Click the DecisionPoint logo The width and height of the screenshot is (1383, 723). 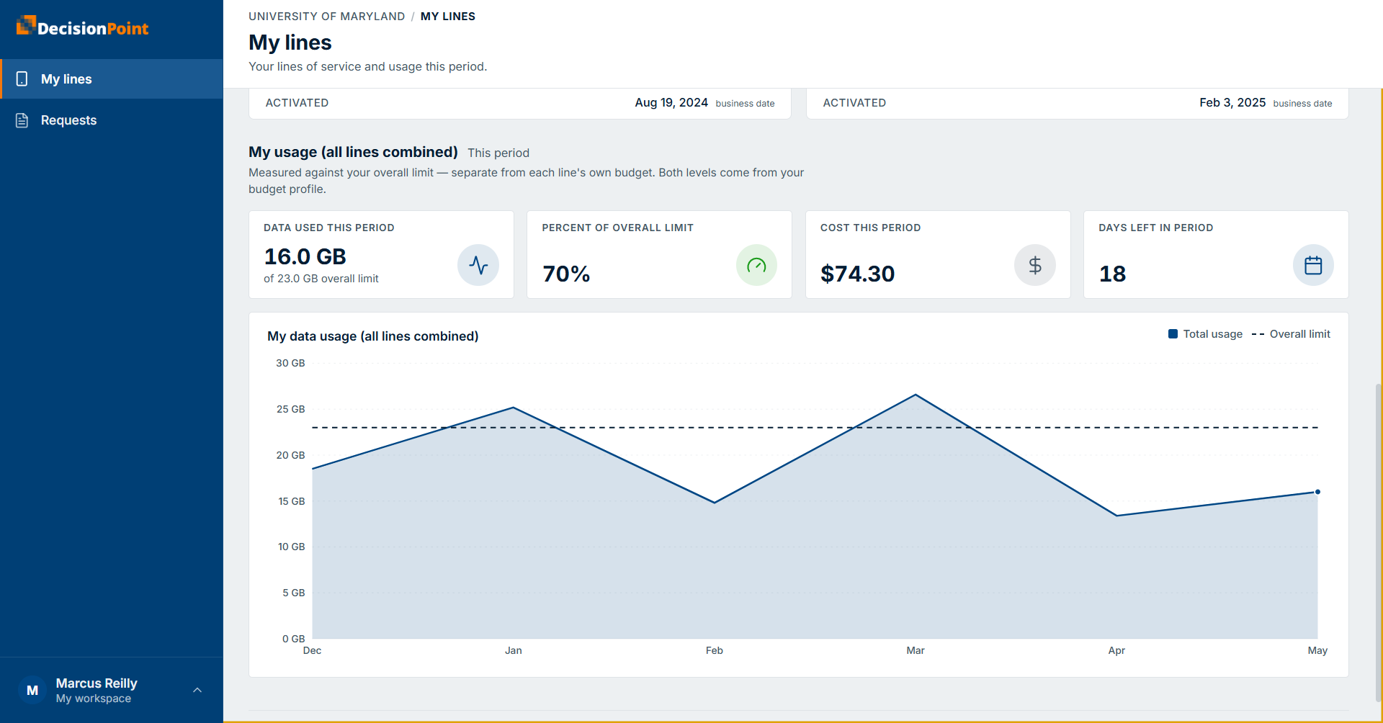82,27
